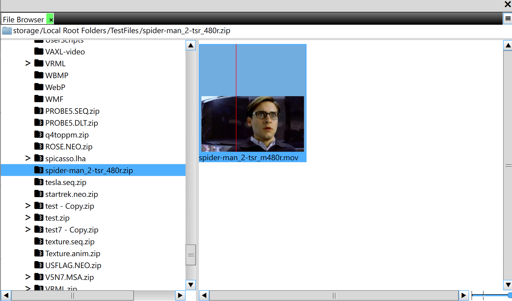Click the tesla.seq.zip archive icon
This screenshot has height=301, width=512.
coord(39,182)
